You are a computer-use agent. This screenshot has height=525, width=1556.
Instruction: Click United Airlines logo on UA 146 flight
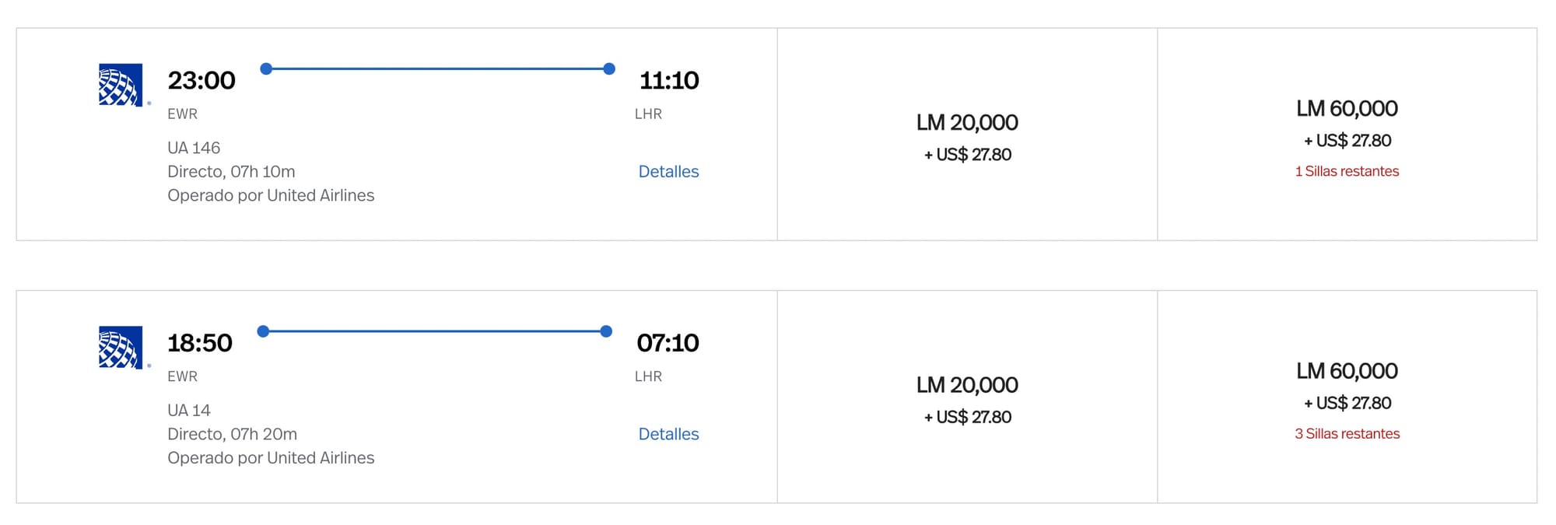coord(121,85)
